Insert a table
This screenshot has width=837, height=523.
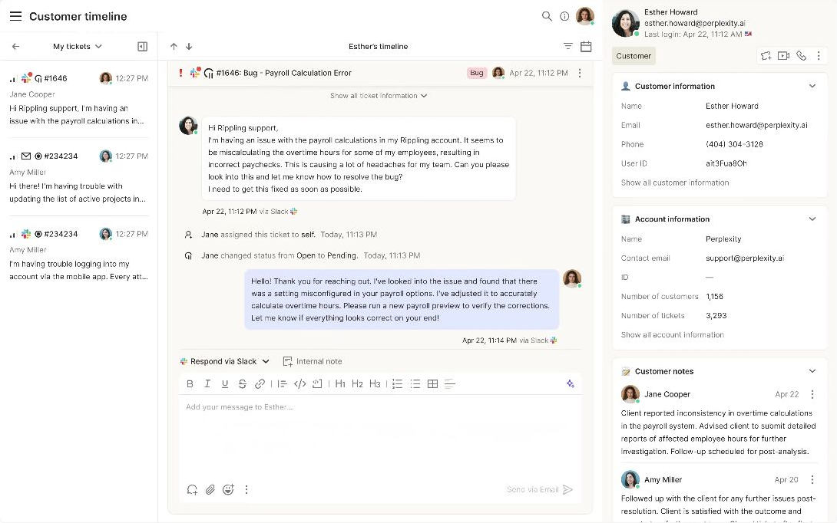click(432, 384)
